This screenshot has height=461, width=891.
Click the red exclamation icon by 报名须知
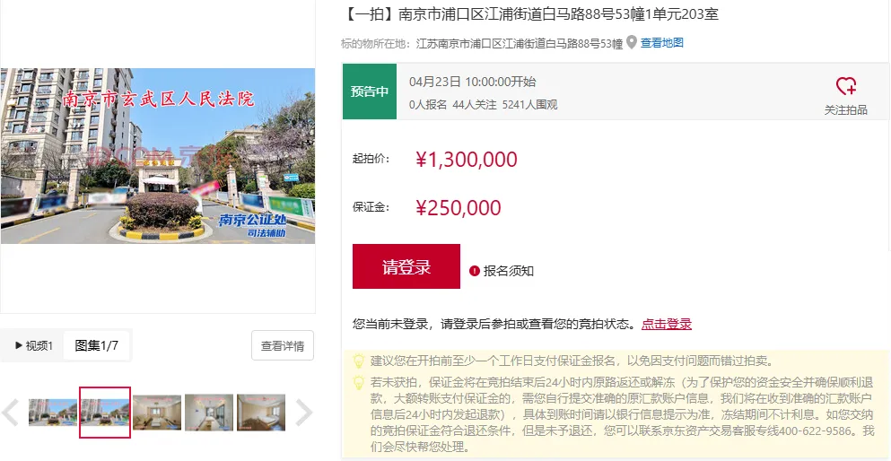[475, 272]
